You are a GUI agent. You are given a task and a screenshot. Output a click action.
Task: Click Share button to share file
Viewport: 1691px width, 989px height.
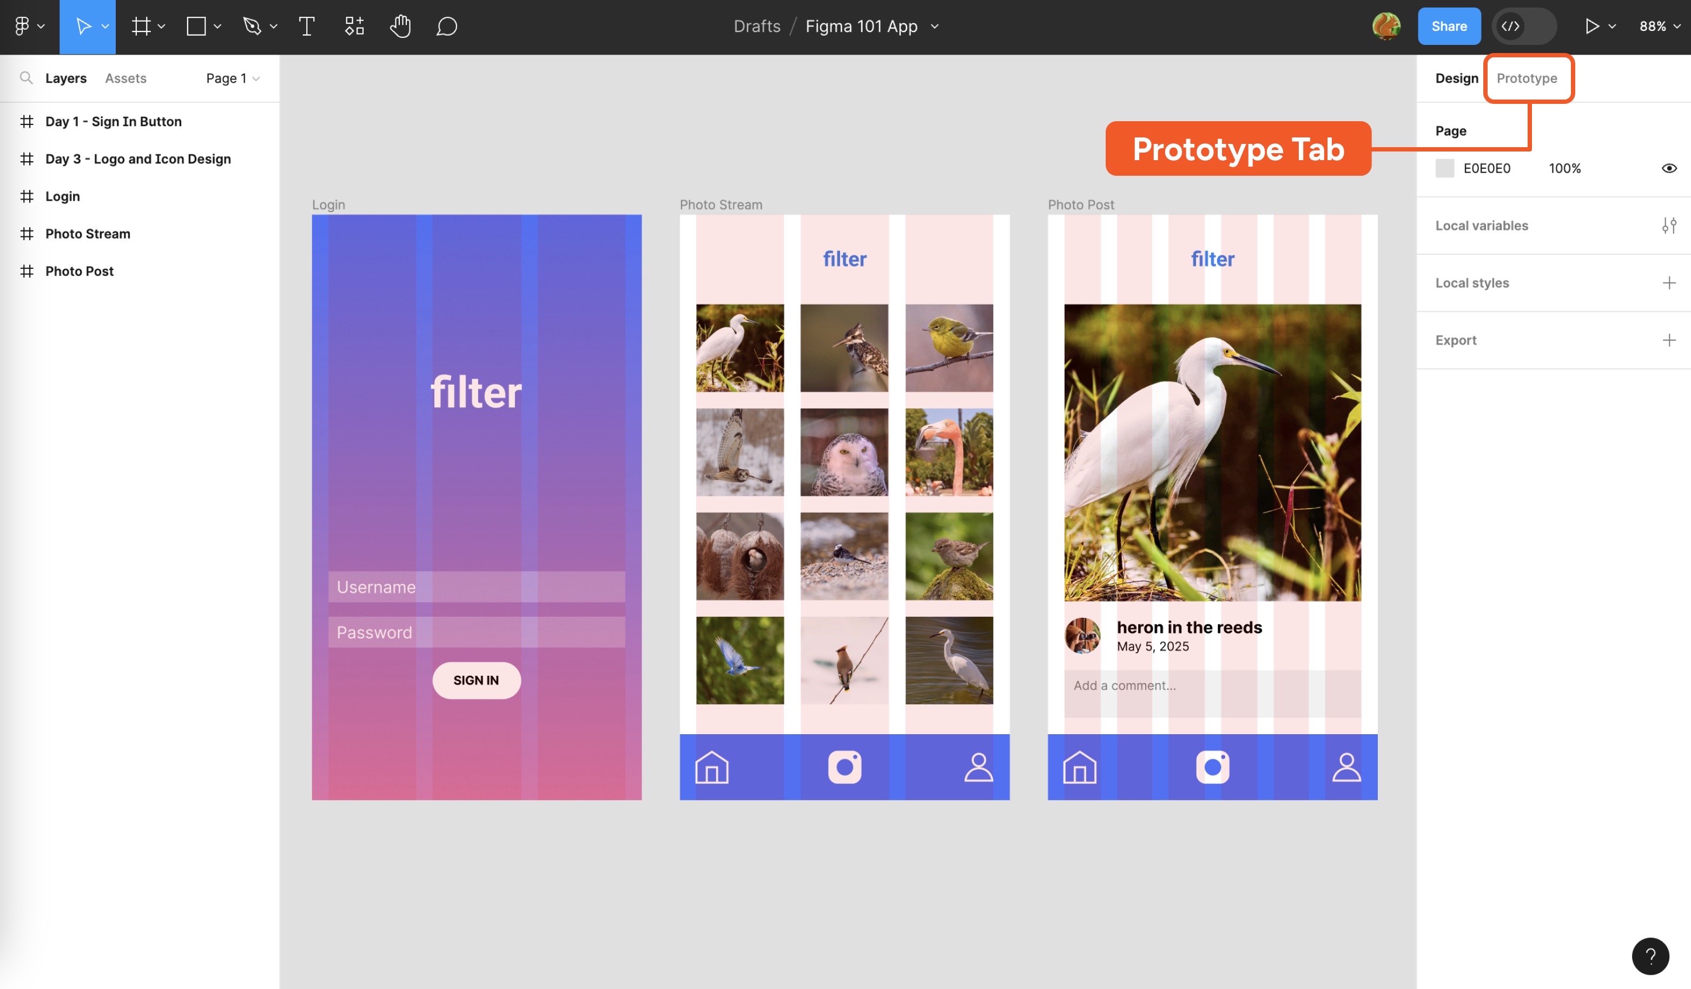1449,26
